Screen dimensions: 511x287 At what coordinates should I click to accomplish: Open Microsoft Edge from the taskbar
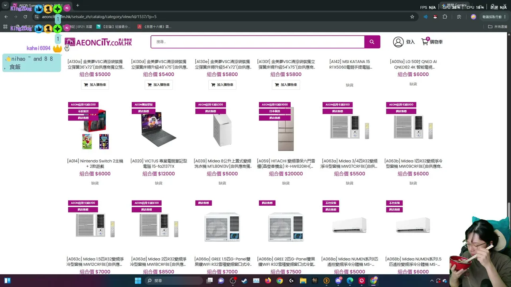coord(350,281)
